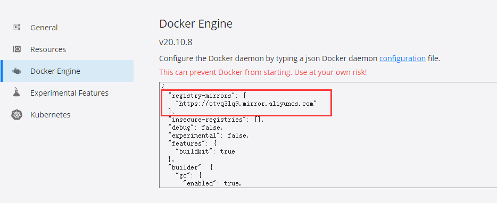This screenshot has height=203, width=497.
Task: Click the "debug": false line
Action: coord(196,128)
